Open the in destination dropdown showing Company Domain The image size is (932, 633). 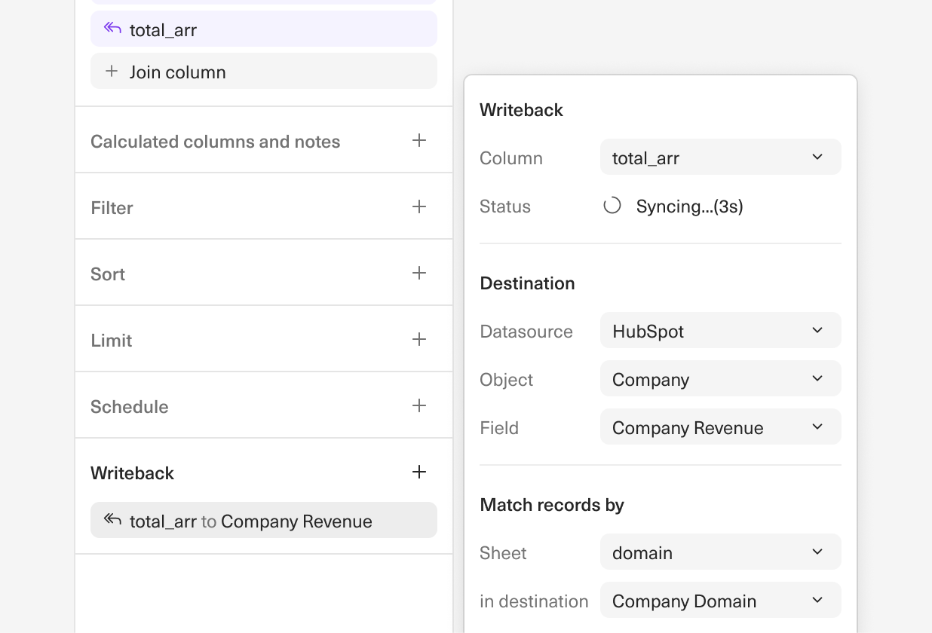coord(720,600)
